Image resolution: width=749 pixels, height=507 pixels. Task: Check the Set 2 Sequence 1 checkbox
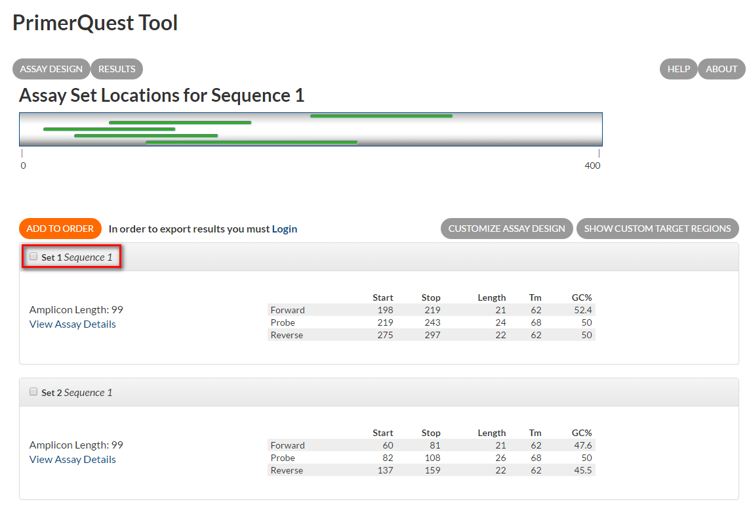[x=33, y=391]
